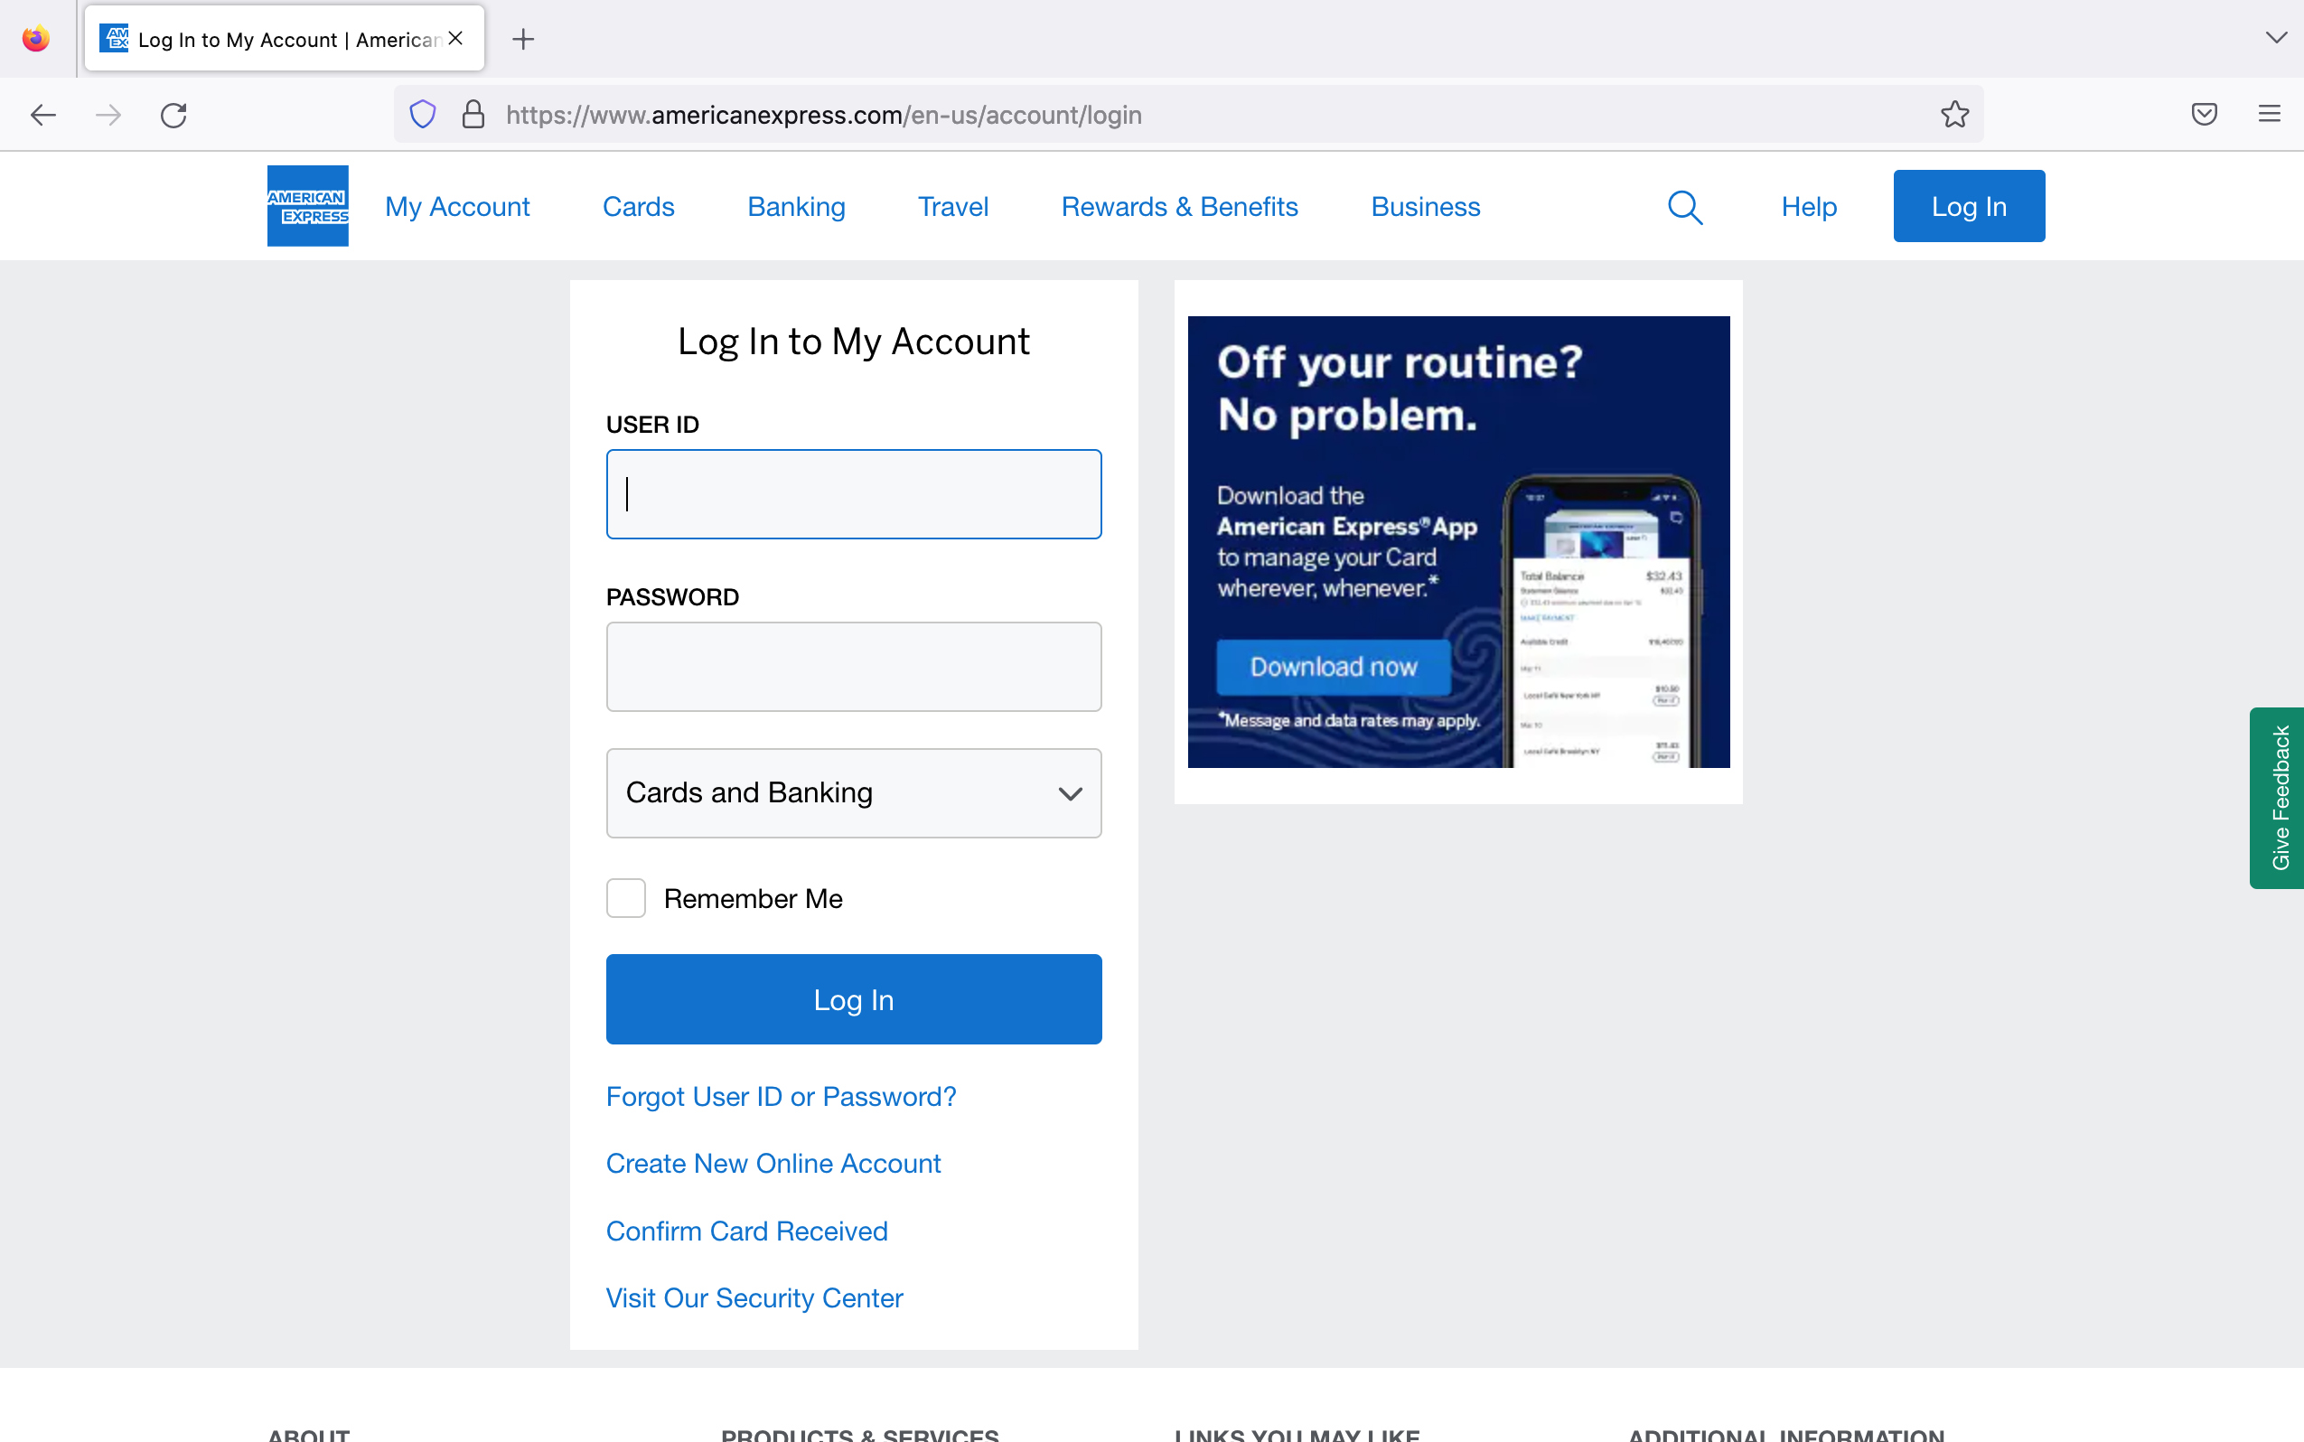
Task: Reload the current page
Action: [x=173, y=116]
